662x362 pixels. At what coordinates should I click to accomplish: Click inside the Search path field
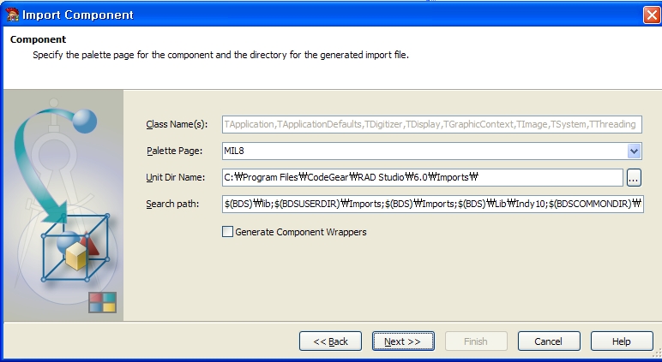(431, 204)
